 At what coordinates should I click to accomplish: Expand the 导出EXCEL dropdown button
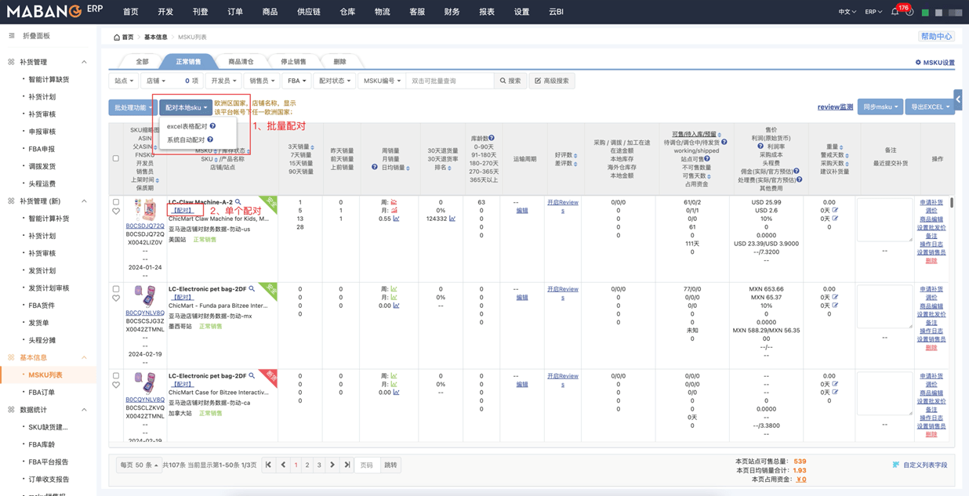click(929, 107)
